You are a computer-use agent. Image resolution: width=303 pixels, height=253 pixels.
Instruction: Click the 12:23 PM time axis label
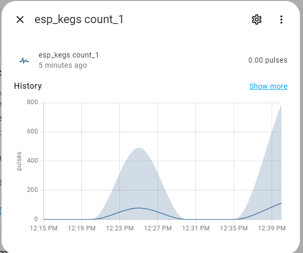tap(120, 228)
